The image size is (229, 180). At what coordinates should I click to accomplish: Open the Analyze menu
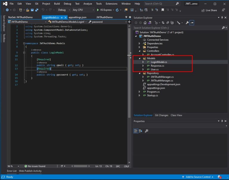(88, 4)
